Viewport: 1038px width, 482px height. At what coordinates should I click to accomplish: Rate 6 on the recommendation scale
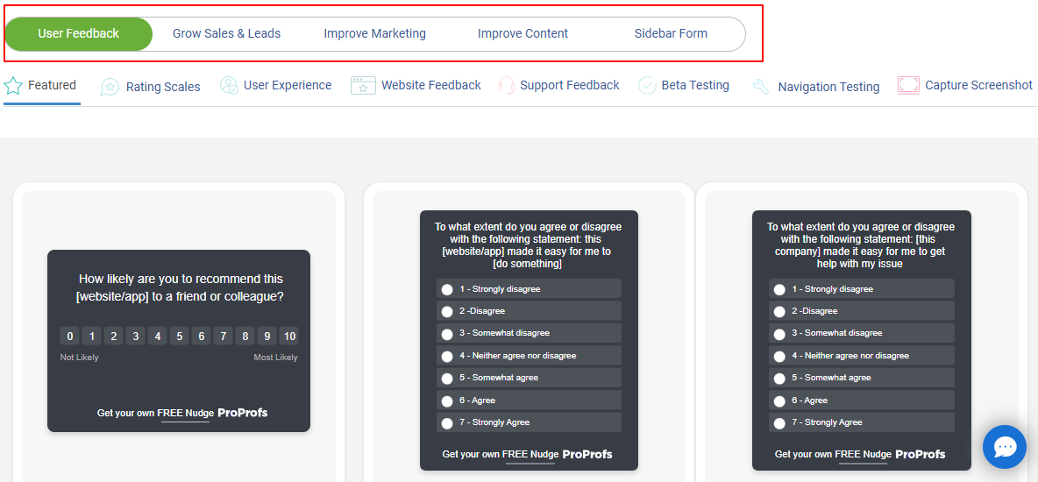(202, 336)
